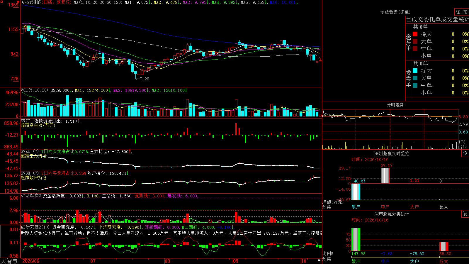Click the teal 中单 sell-order swatch

pos(415,85)
